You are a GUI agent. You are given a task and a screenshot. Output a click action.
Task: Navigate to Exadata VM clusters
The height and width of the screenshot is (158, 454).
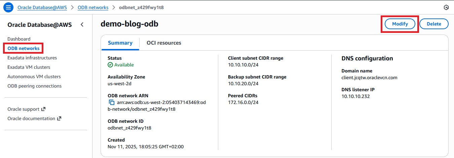tap(29, 67)
